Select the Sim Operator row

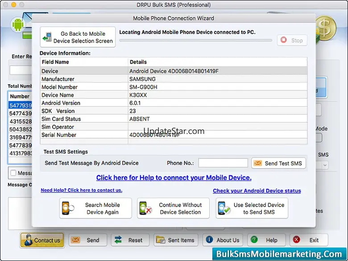pyautogui.click(x=174, y=127)
